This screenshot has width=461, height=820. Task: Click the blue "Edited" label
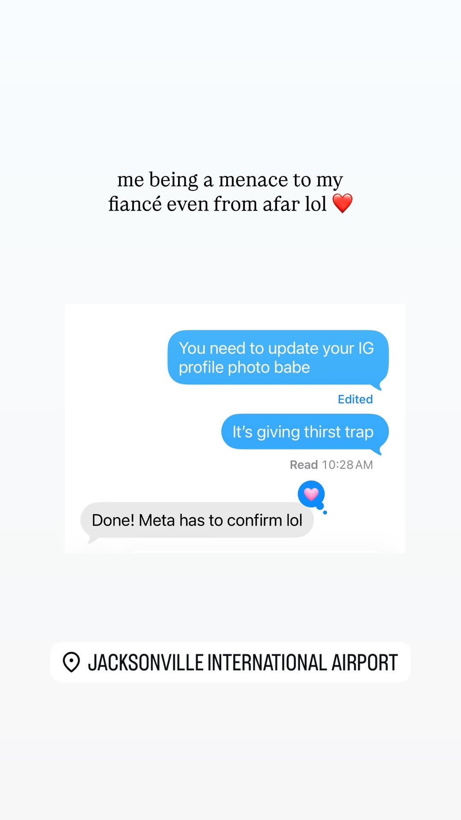click(x=355, y=399)
